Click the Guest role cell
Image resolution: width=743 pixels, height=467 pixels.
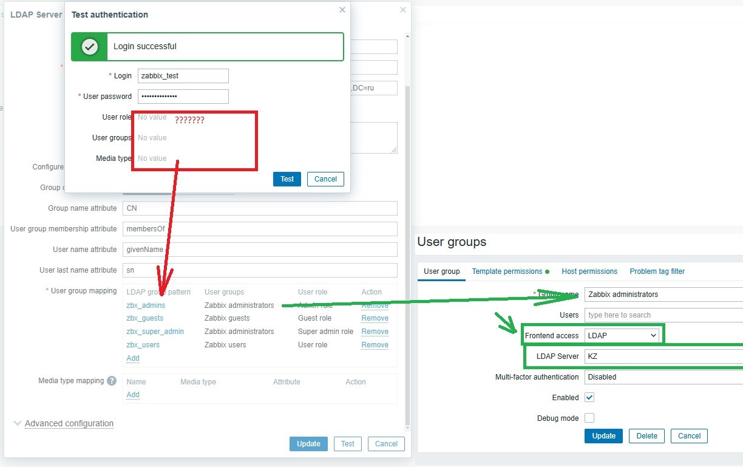pyautogui.click(x=314, y=318)
